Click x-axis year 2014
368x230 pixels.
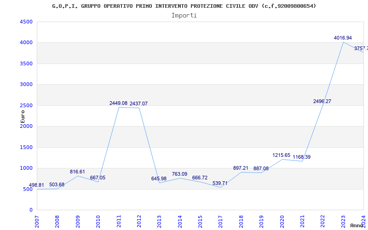180,222
